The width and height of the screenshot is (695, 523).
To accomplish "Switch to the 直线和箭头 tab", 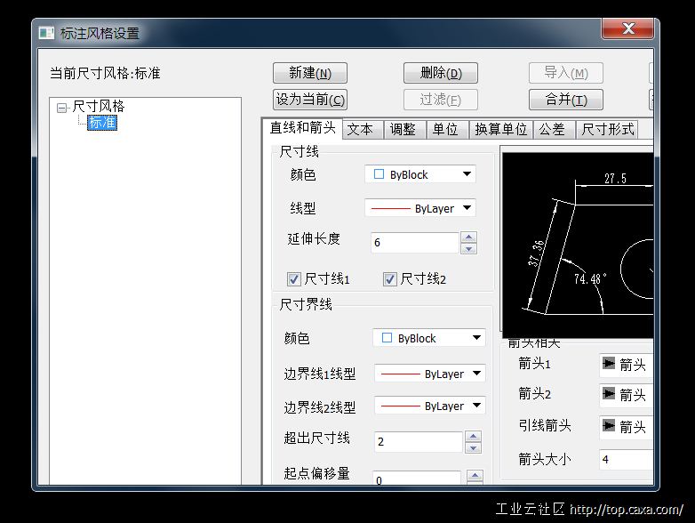I will tap(302, 128).
